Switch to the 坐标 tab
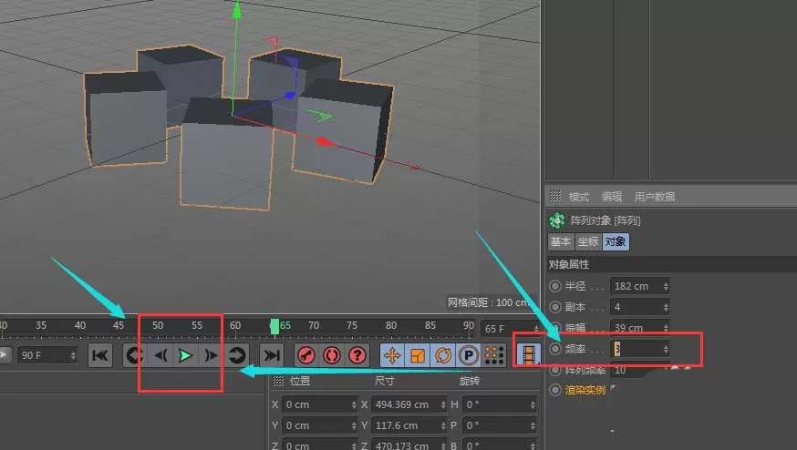Viewport: 797px width, 450px height. [x=588, y=241]
